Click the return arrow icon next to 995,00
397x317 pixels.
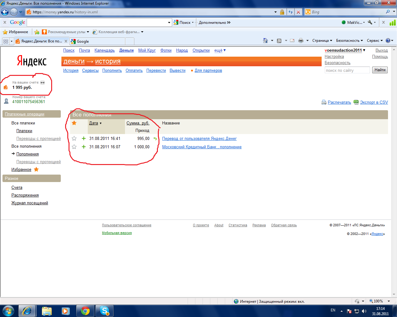(x=155, y=139)
